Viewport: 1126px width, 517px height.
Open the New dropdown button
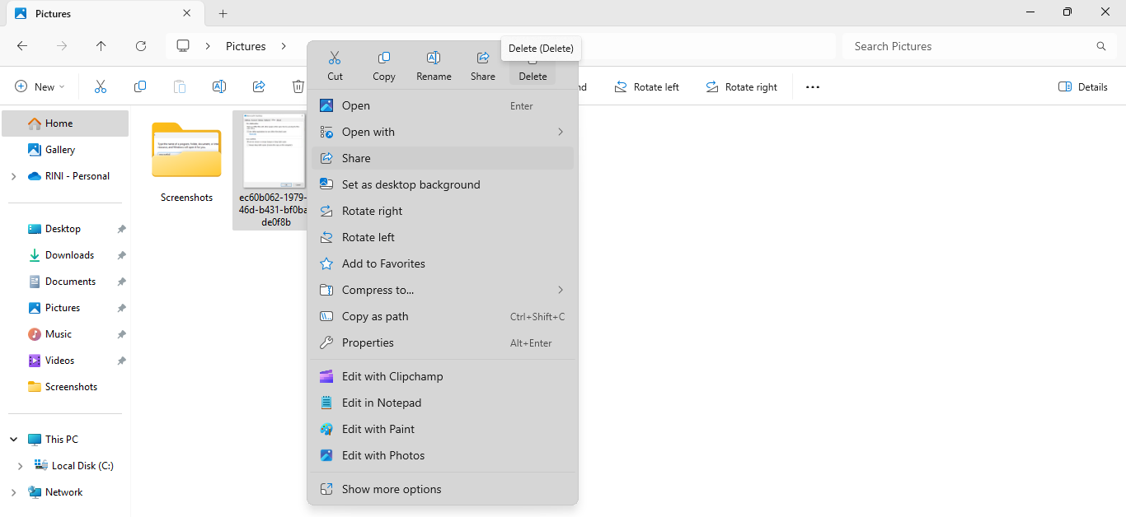40,86
